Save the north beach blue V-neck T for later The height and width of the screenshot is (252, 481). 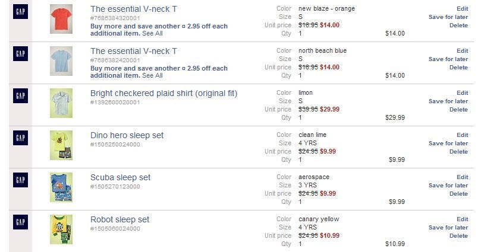pos(448,59)
